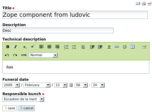Insert an external link with globe icon

coord(125,47)
